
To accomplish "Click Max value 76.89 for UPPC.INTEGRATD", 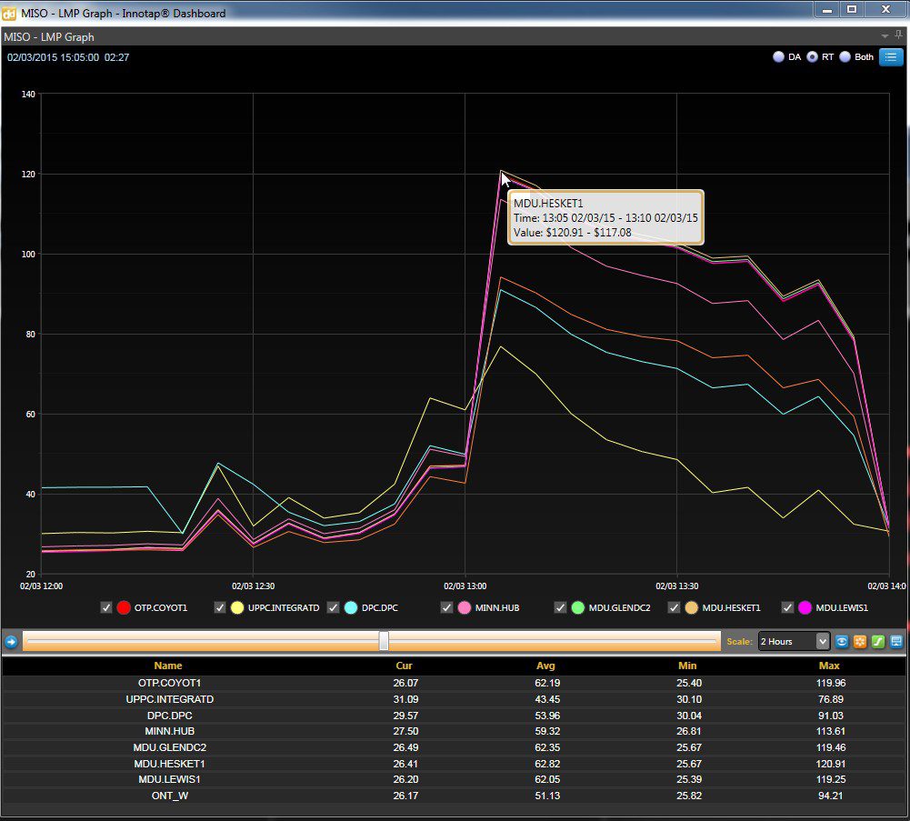I will coord(831,699).
